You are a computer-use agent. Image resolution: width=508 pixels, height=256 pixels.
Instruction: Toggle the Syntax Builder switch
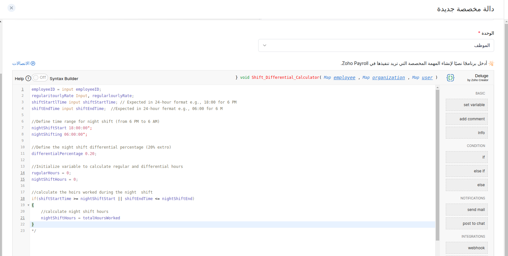pyautogui.click(x=40, y=78)
